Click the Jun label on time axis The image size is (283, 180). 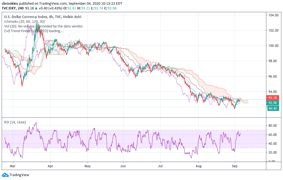pyautogui.click(x=123, y=166)
